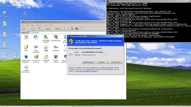Viewport: 191px width, 107px height.
Task: Open the Fonts folder icon
Action: tap(26, 48)
